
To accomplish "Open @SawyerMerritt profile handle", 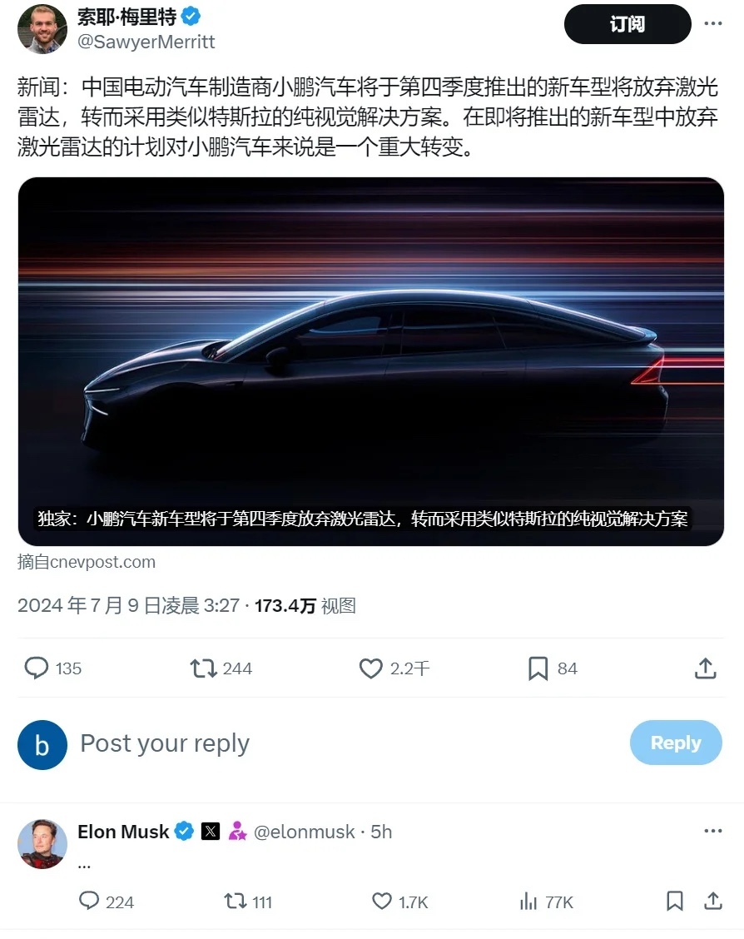I will pyautogui.click(x=146, y=42).
